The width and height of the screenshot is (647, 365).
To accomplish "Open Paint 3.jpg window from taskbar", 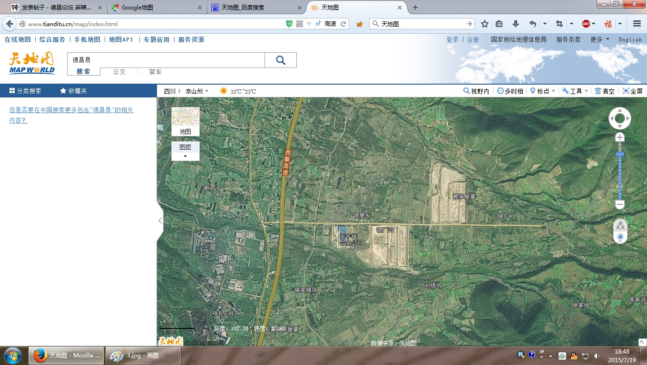I will pos(143,355).
